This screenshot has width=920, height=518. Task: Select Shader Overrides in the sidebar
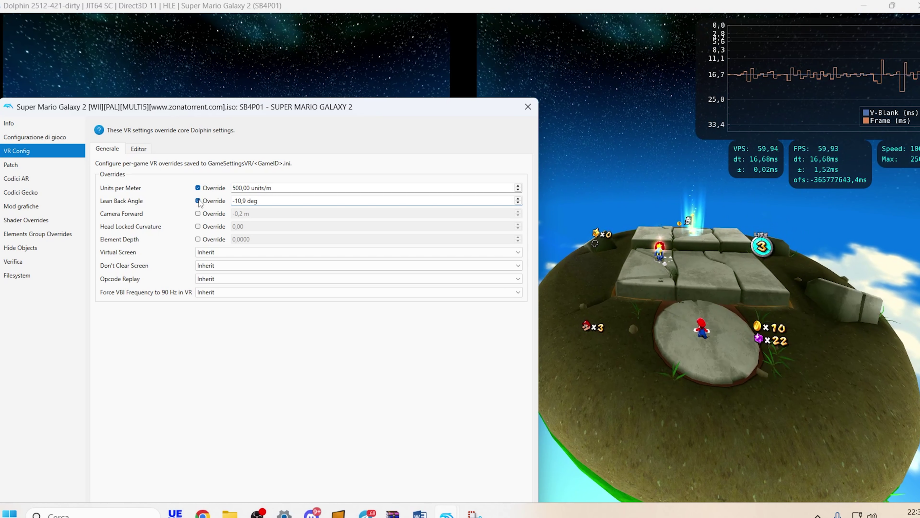(26, 220)
